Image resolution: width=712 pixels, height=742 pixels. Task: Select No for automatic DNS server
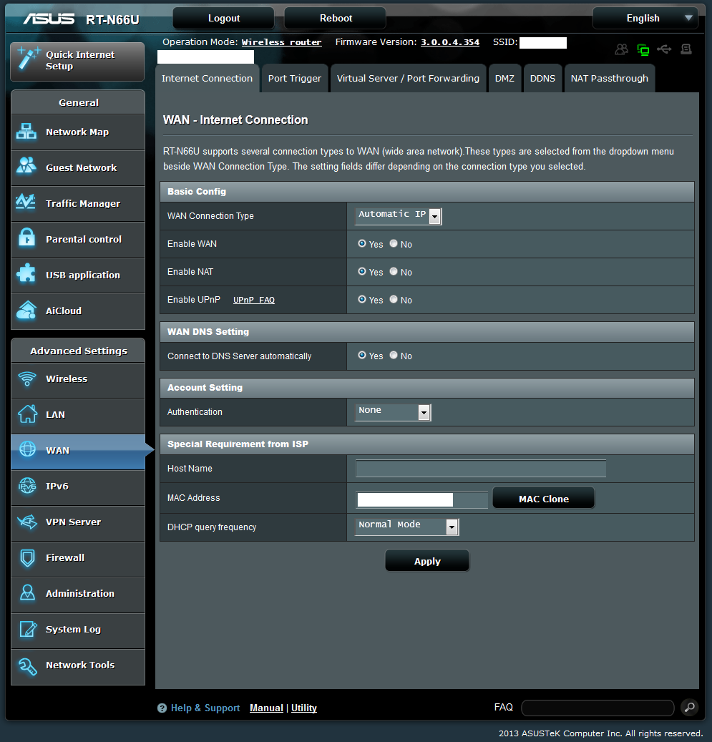[x=394, y=355]
